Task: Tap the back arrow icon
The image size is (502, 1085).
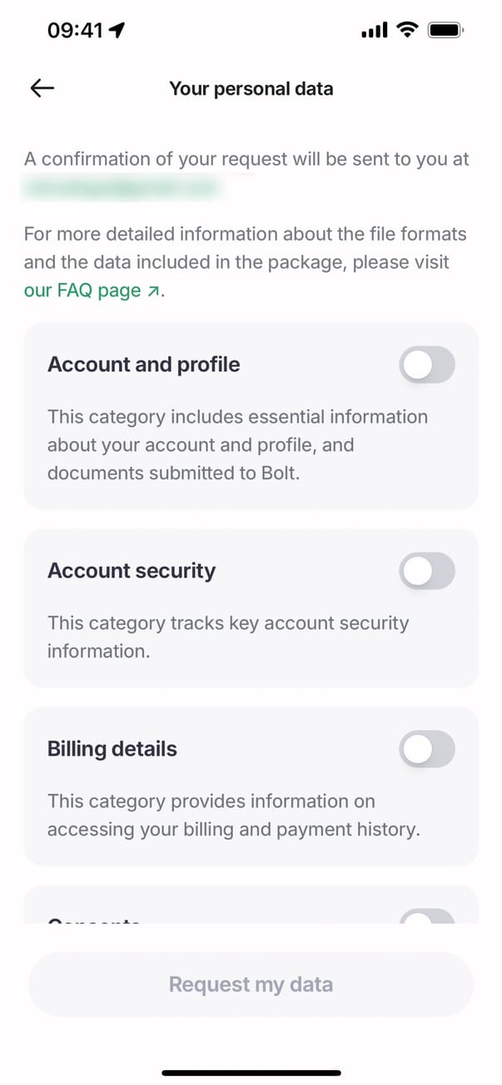Action: (42, 88)
